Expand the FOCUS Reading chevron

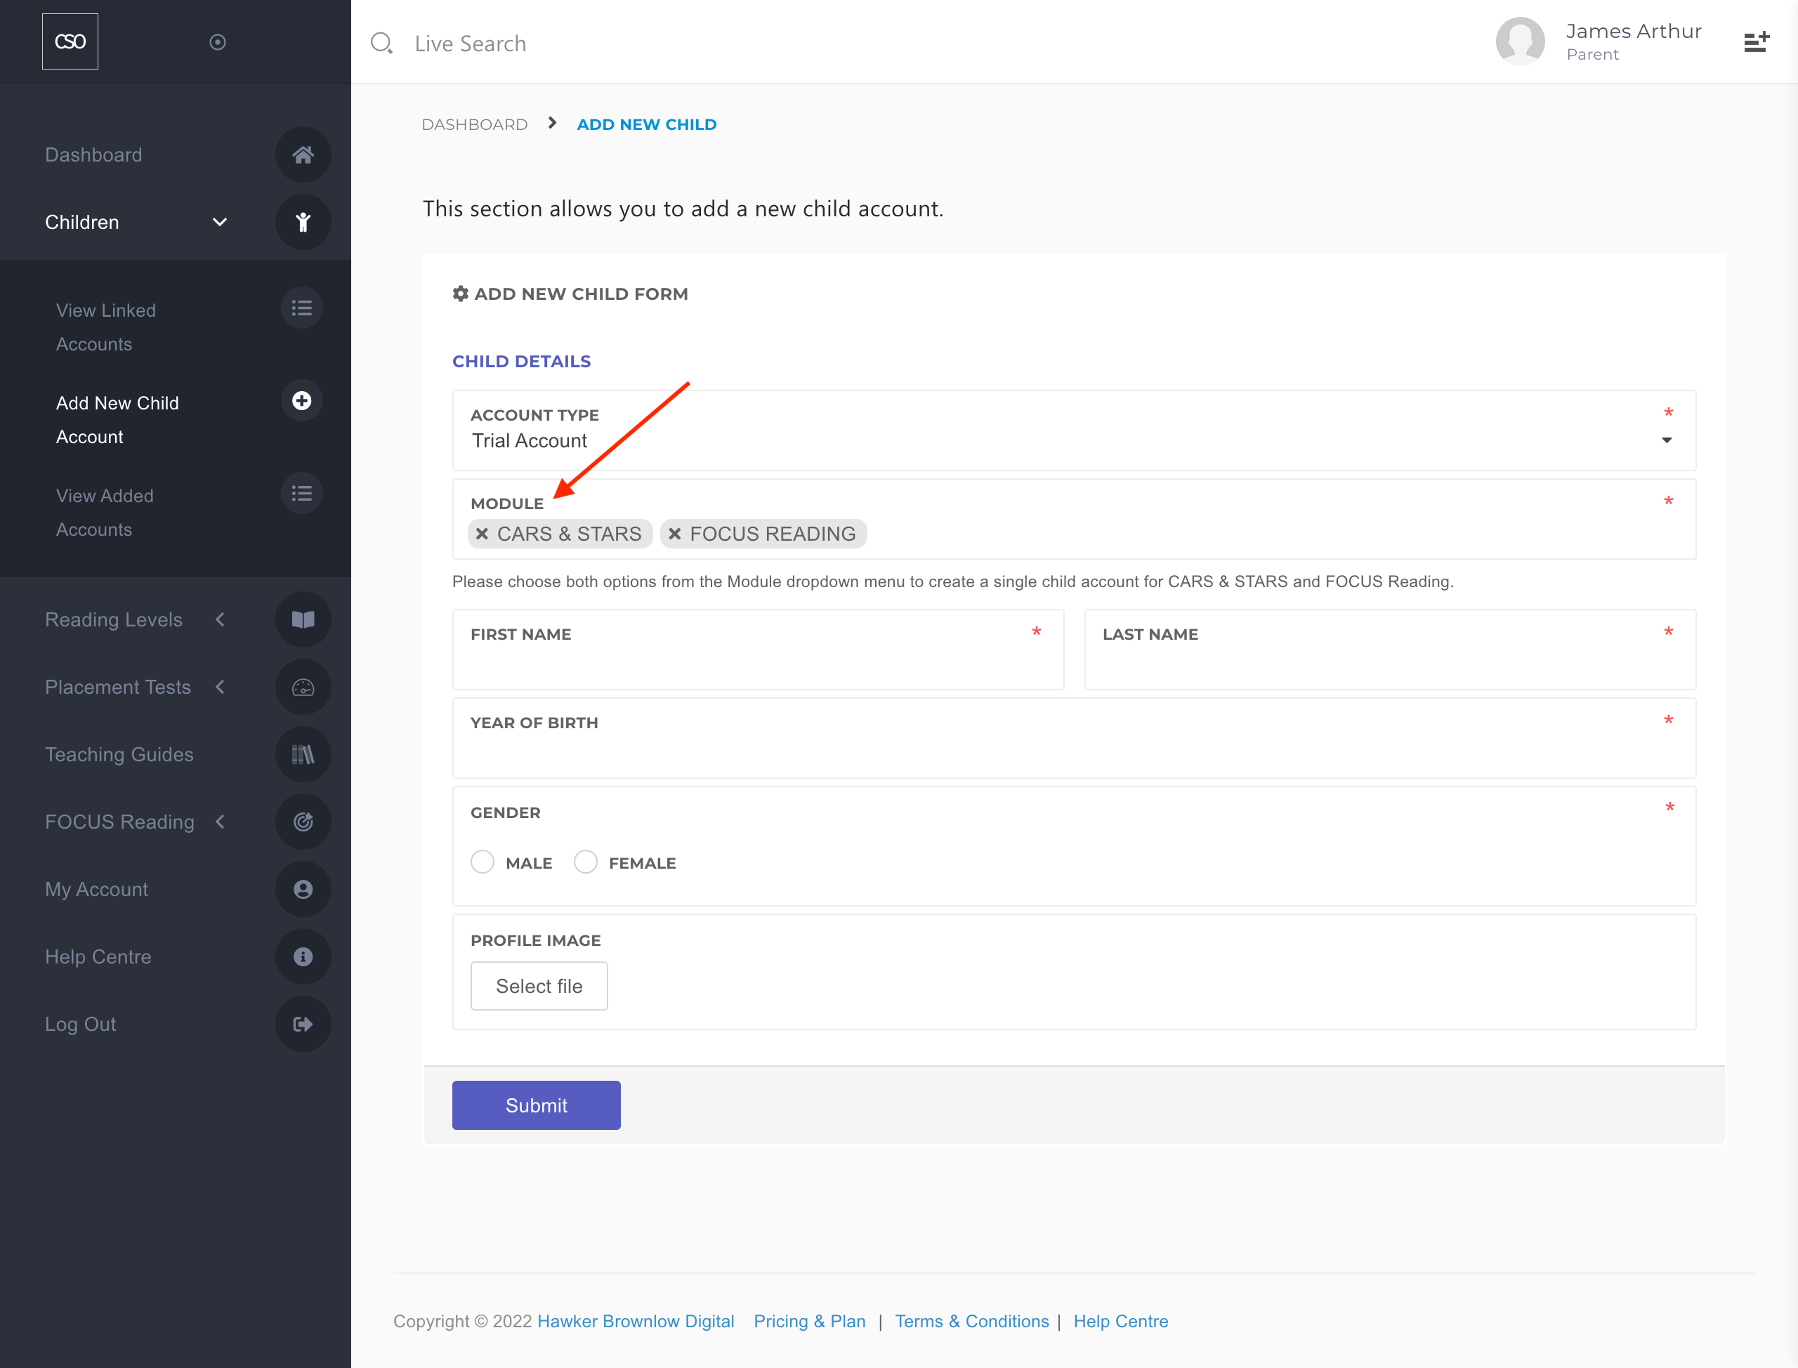(x=220, y=822)
